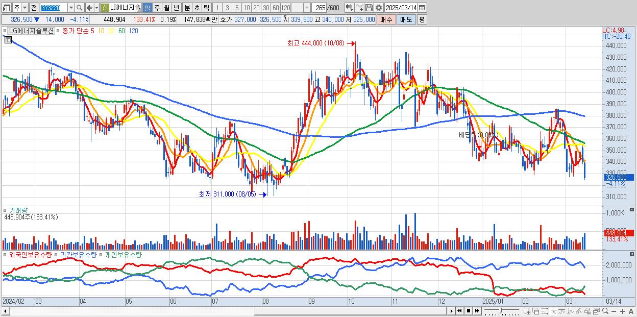Click the add candle indicator icon
The image size is (637, 317).
pyautogui.click(x=350, y=8)
